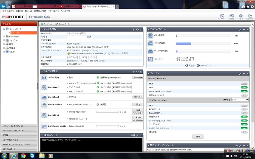
Task: Click the Backup link in system configuration row
Action: [x=73, y=57]
